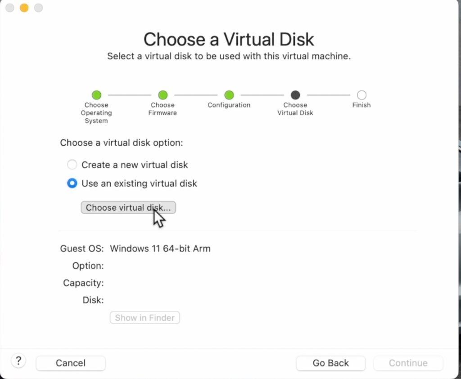The image size is (461, 379).
Task: Click the Configuration step label
Action: coord(229,105)
